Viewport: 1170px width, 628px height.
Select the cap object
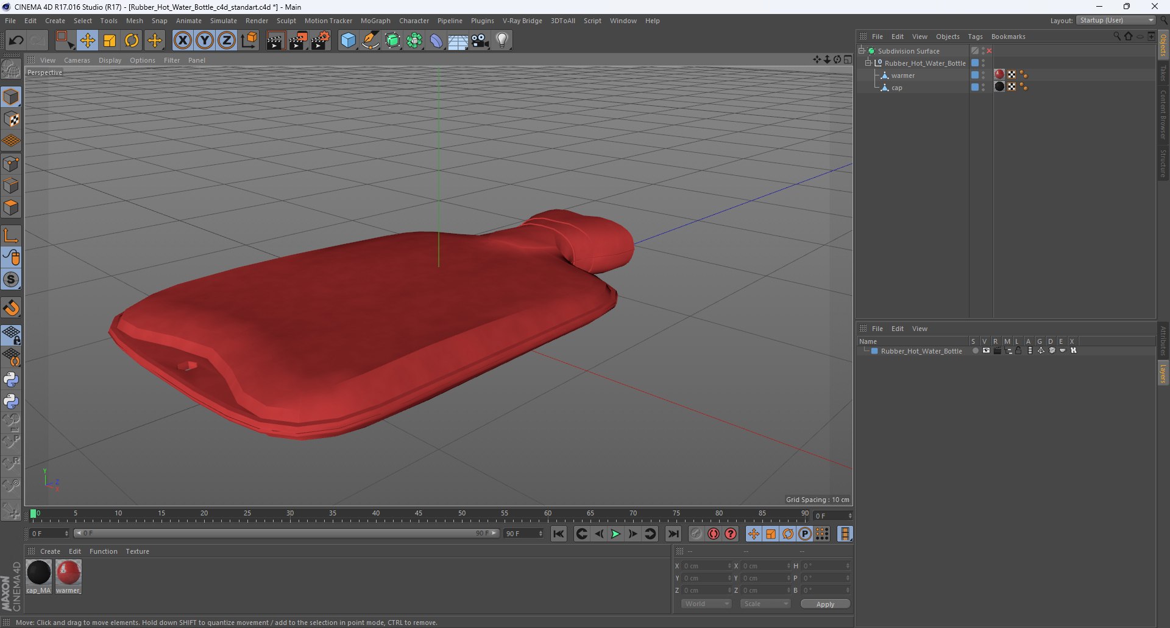tap(896, 88)
